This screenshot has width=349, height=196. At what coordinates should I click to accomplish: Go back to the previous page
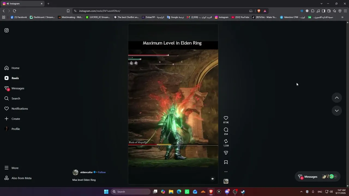(x=4, y=11)
